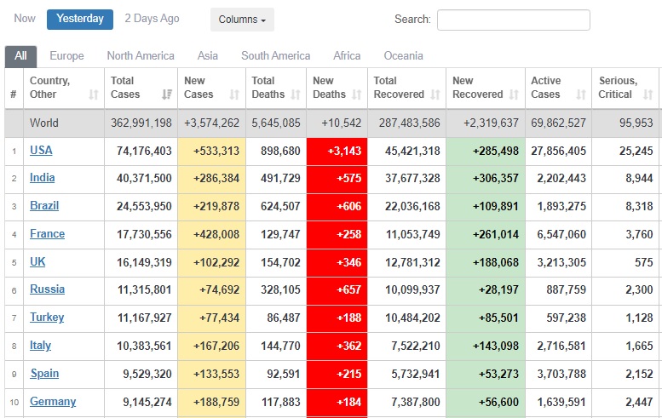Select the Oceania tab
The image size is (662, 418).
(403, 55)
